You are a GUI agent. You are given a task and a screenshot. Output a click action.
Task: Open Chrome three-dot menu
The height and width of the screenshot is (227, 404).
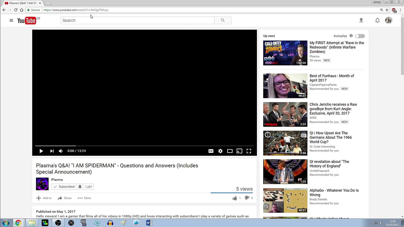400,10
